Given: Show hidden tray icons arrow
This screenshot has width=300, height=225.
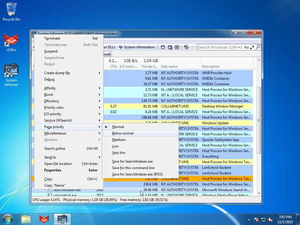Looking at the screenshot, I should (x=249, y=220).
